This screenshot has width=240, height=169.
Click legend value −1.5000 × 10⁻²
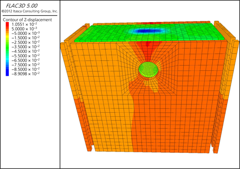tap(25, 38)
